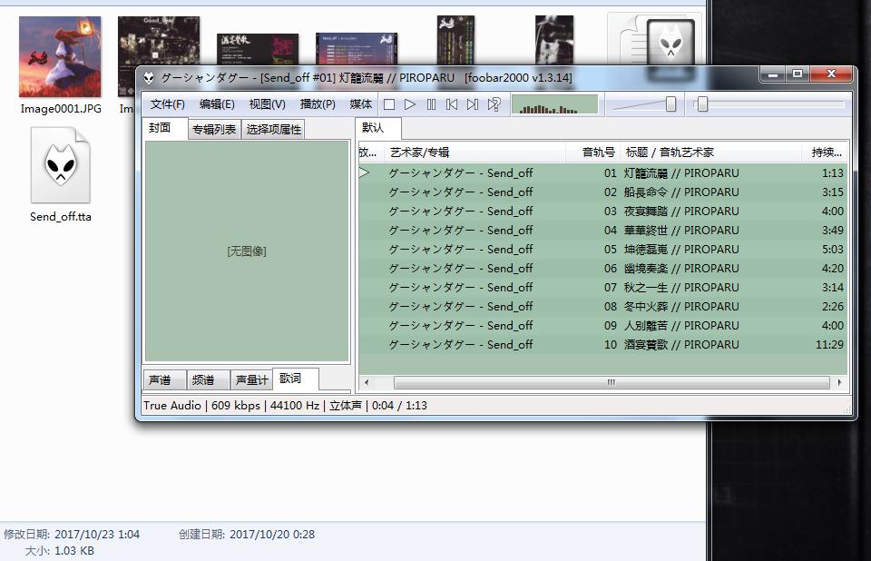Select track 09 人別離苦

click(x=602, y=325)
